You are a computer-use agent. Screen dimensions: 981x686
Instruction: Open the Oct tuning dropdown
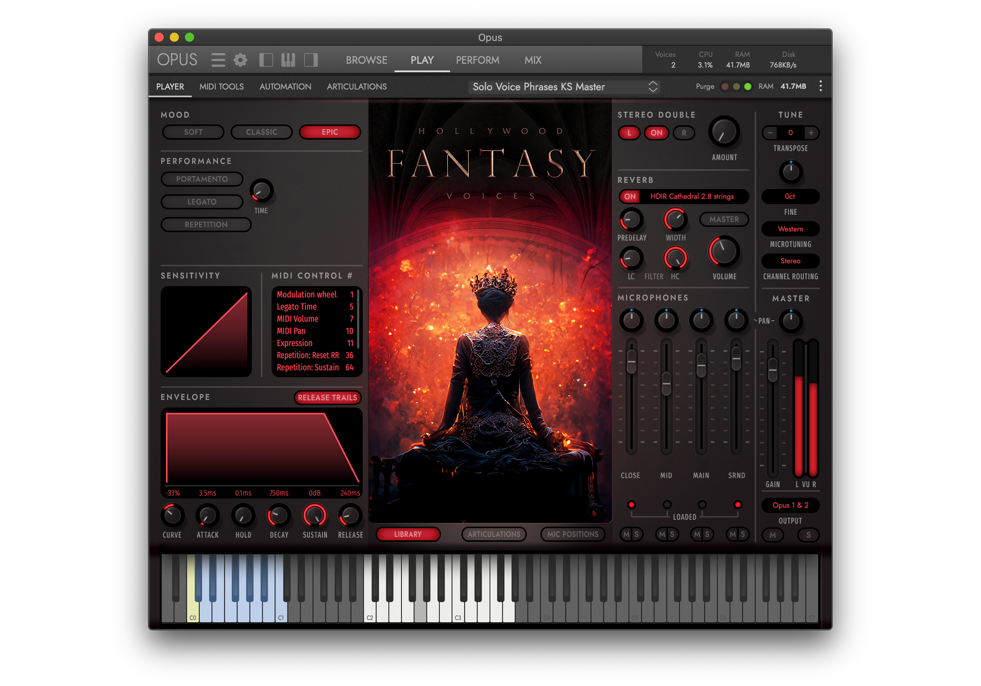790,197
